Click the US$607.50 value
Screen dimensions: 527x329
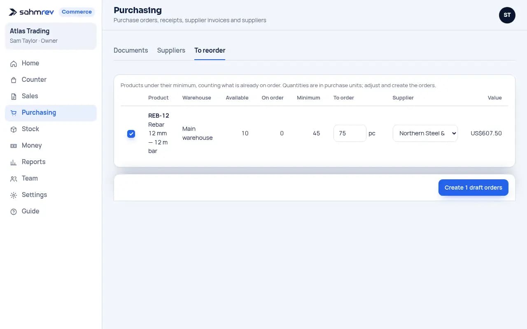point(486,133)
